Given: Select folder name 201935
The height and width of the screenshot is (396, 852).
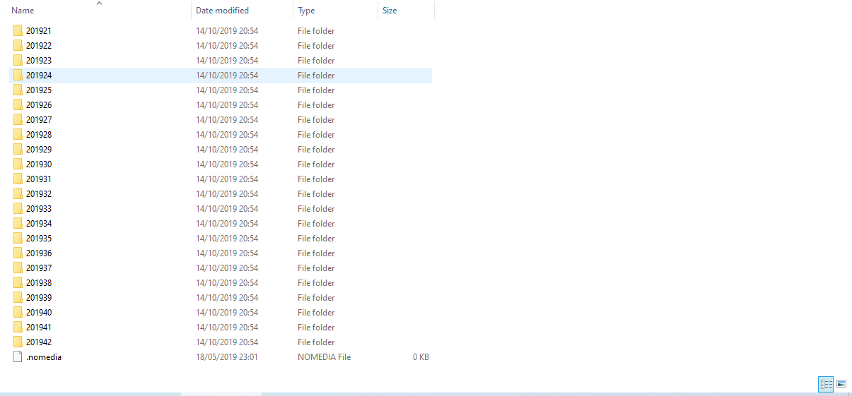Looking at the screenshot, I should [x=39, y=239].
